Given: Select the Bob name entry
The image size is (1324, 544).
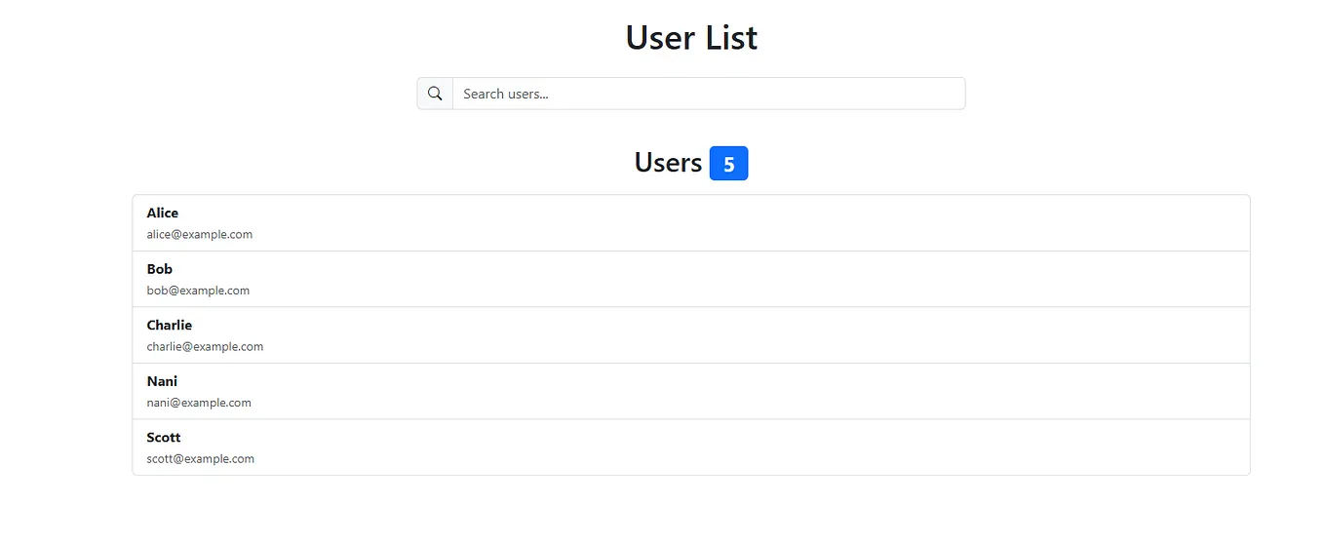Looking at the screenshot, I should (x=160, y=269).
